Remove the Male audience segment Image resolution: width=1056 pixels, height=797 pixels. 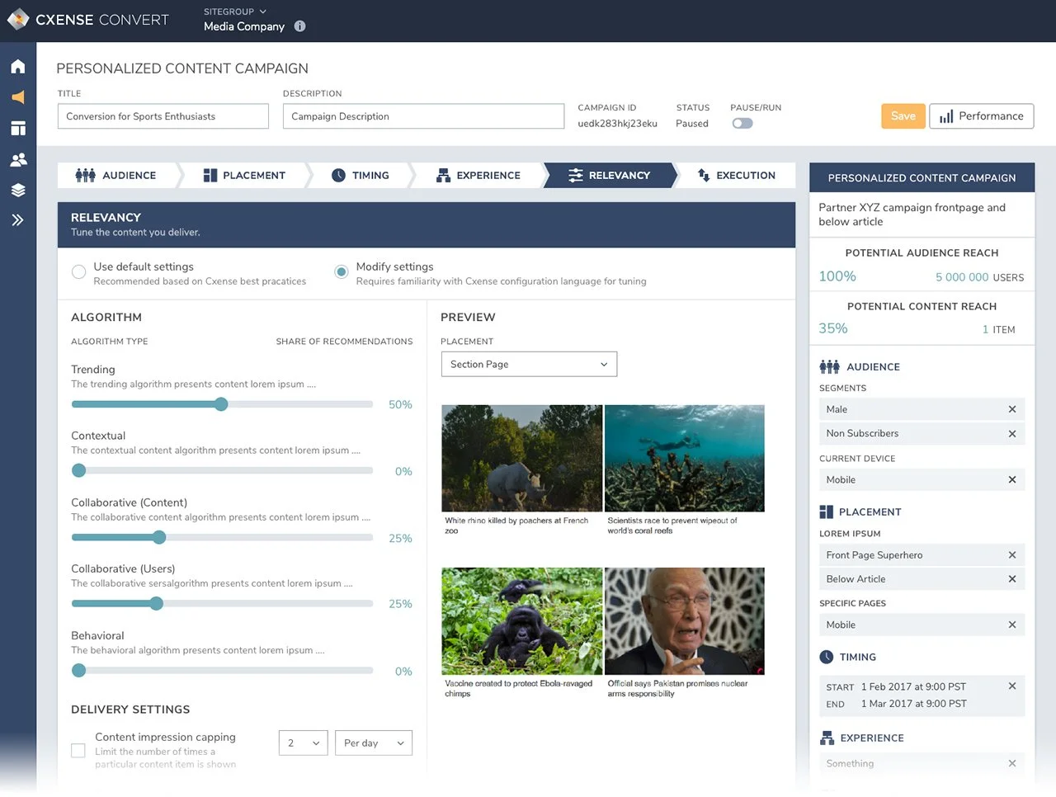[x=1012, y=409]
